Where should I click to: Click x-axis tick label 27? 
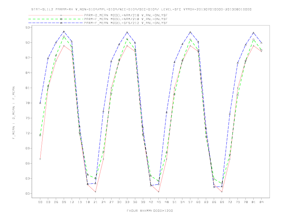point(111,202)
